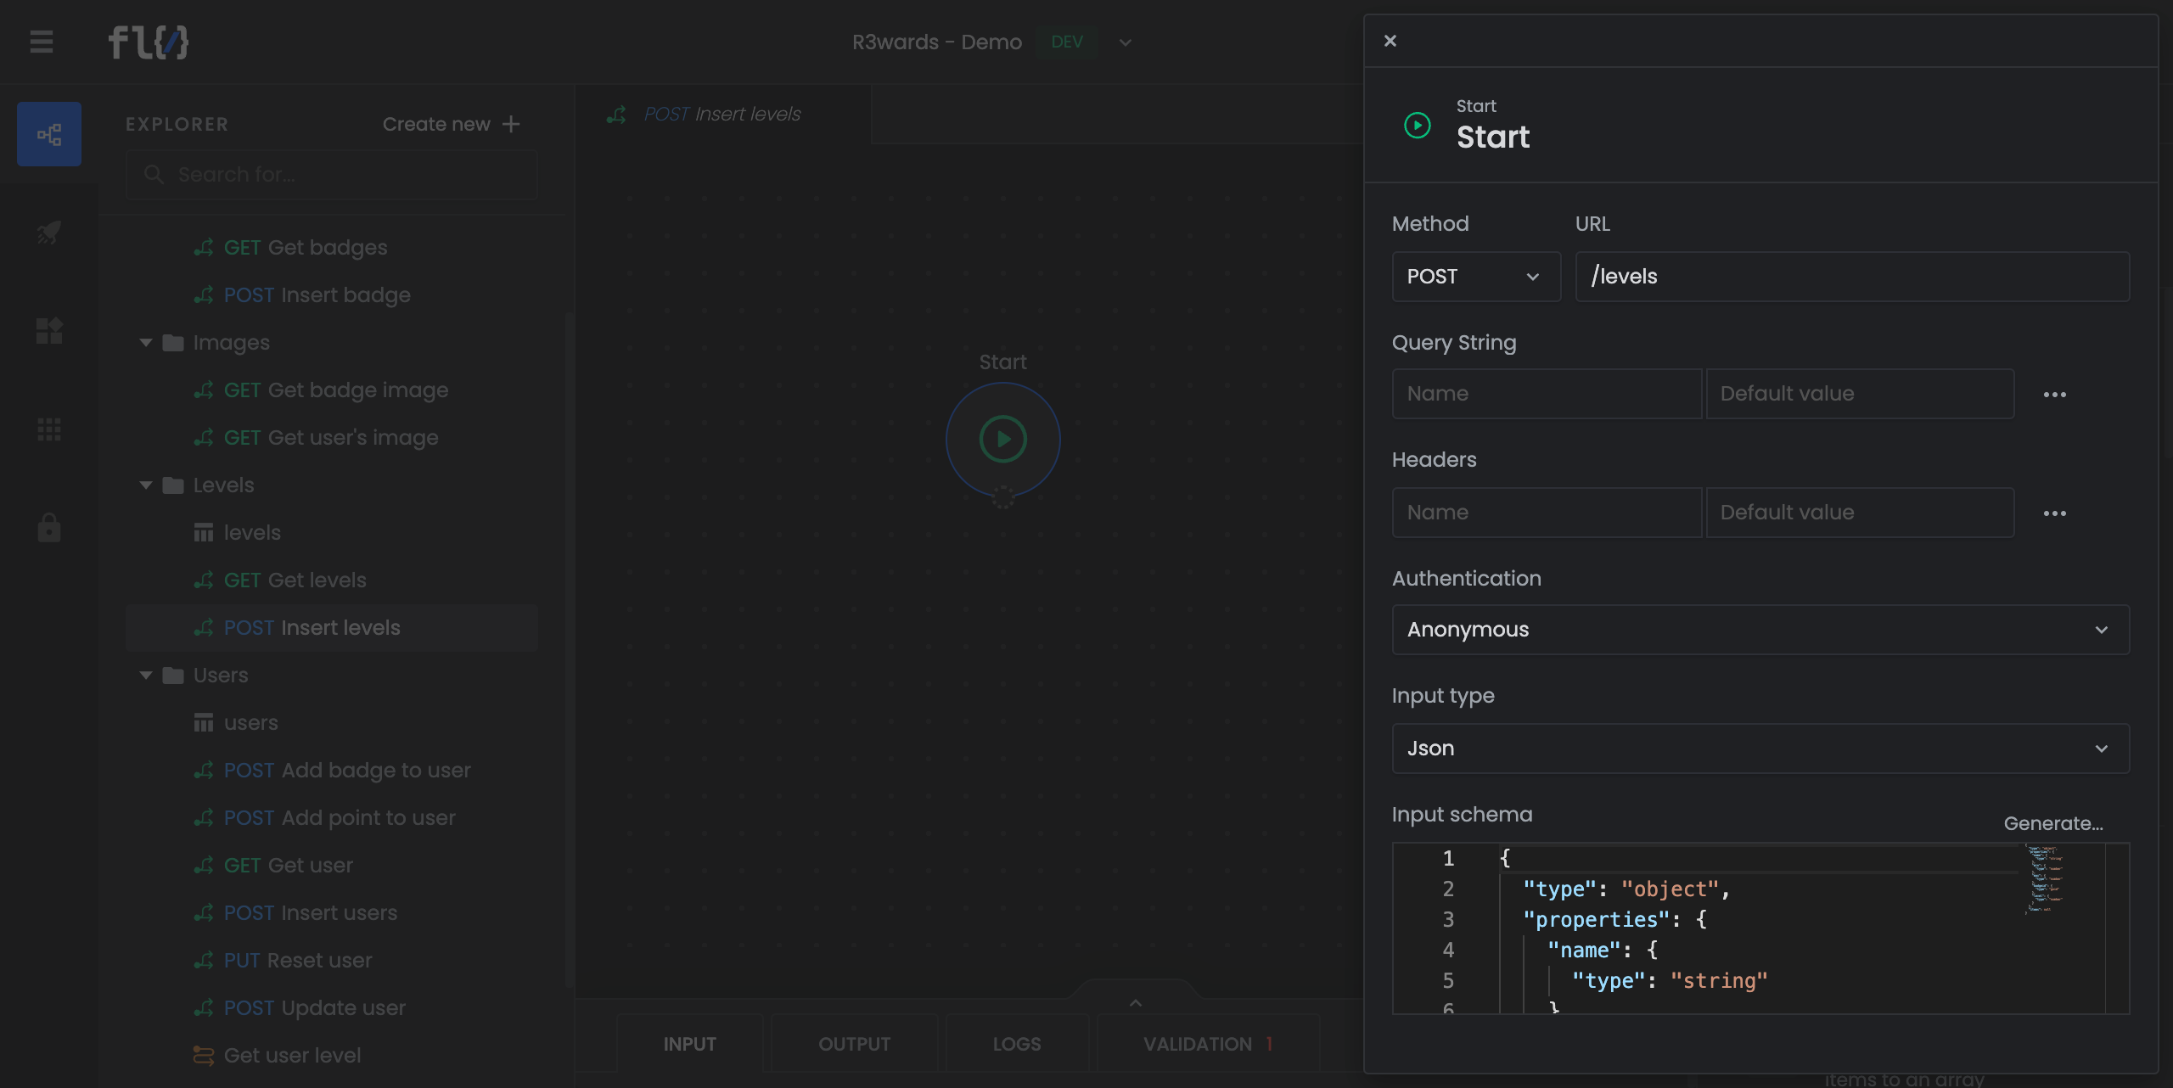This screenshot has width=2173, height=1088.
Task: Switch to the VALIDATION tab
Action: point(1209,1044)
